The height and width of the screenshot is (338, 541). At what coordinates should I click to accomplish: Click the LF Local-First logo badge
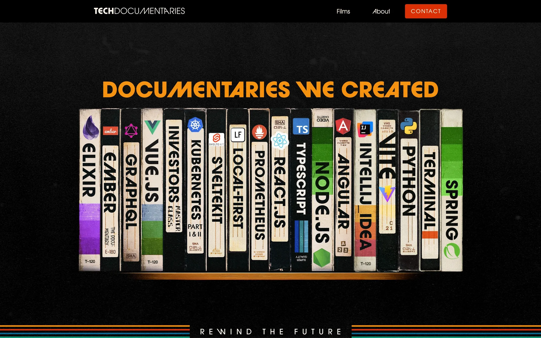click(x=238, y=135)
